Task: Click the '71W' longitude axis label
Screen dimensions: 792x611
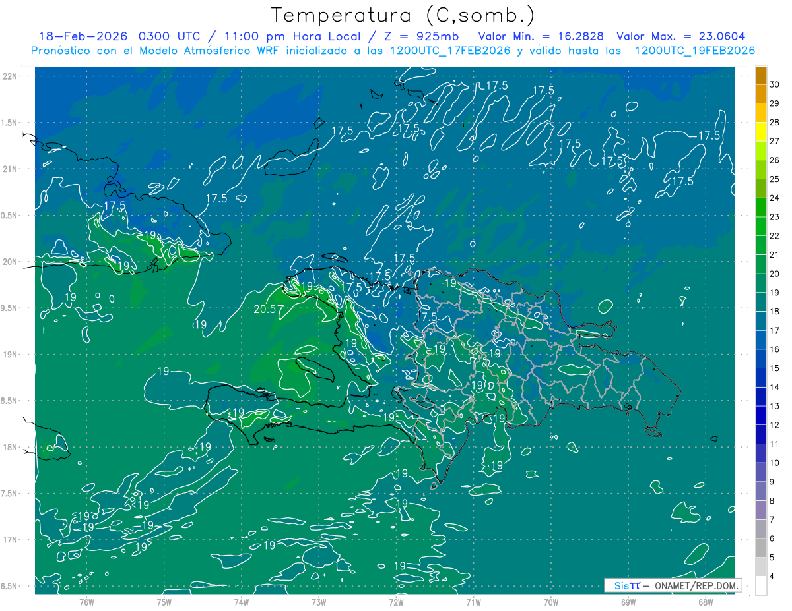Action: coord(473,602)
